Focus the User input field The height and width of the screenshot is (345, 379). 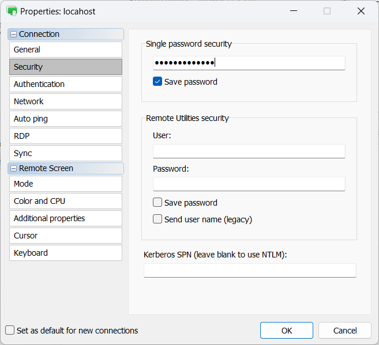tap(249, 151)
